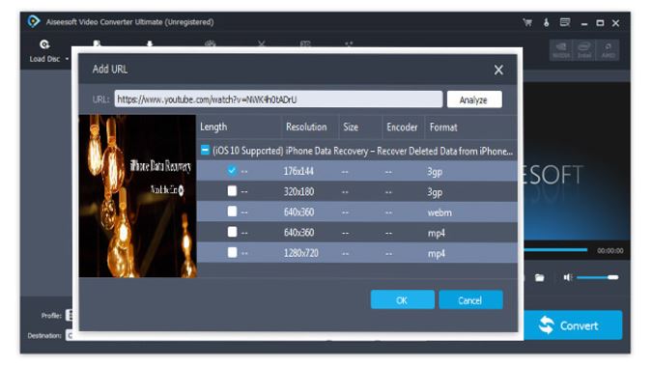Click the URL input field
Viewport: 652px width, 367px height.
pos(278,99)
